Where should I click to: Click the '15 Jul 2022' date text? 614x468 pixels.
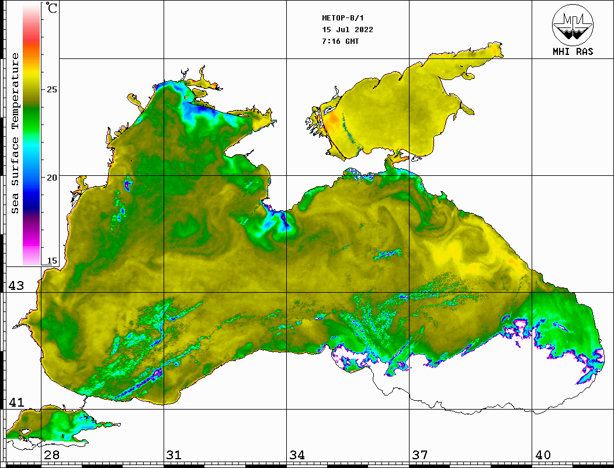(x=348, y=30)
